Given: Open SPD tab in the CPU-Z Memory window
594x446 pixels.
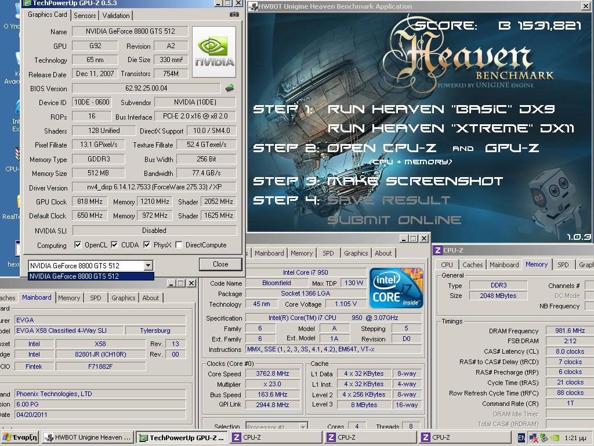Looking at the screenshot, I should 563,265.
